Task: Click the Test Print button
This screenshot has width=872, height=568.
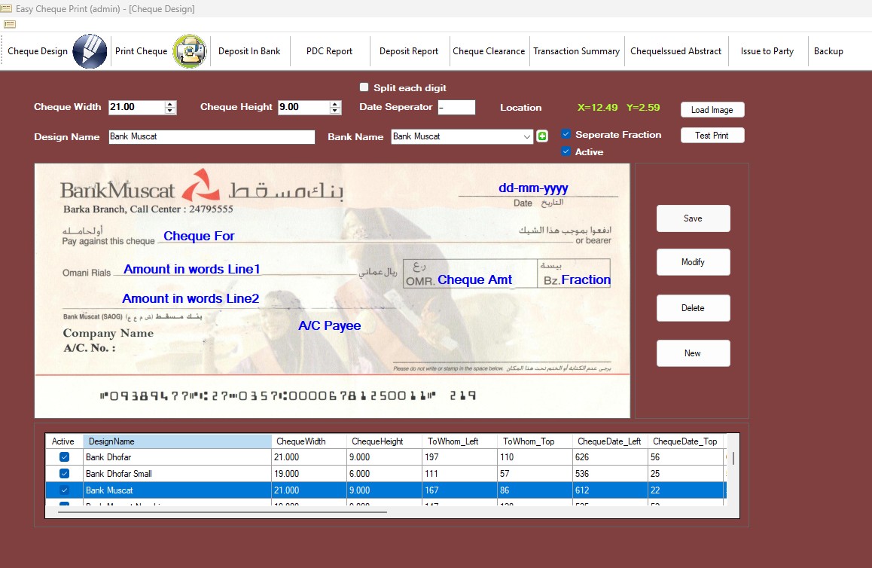Action: tap(712, 135)
